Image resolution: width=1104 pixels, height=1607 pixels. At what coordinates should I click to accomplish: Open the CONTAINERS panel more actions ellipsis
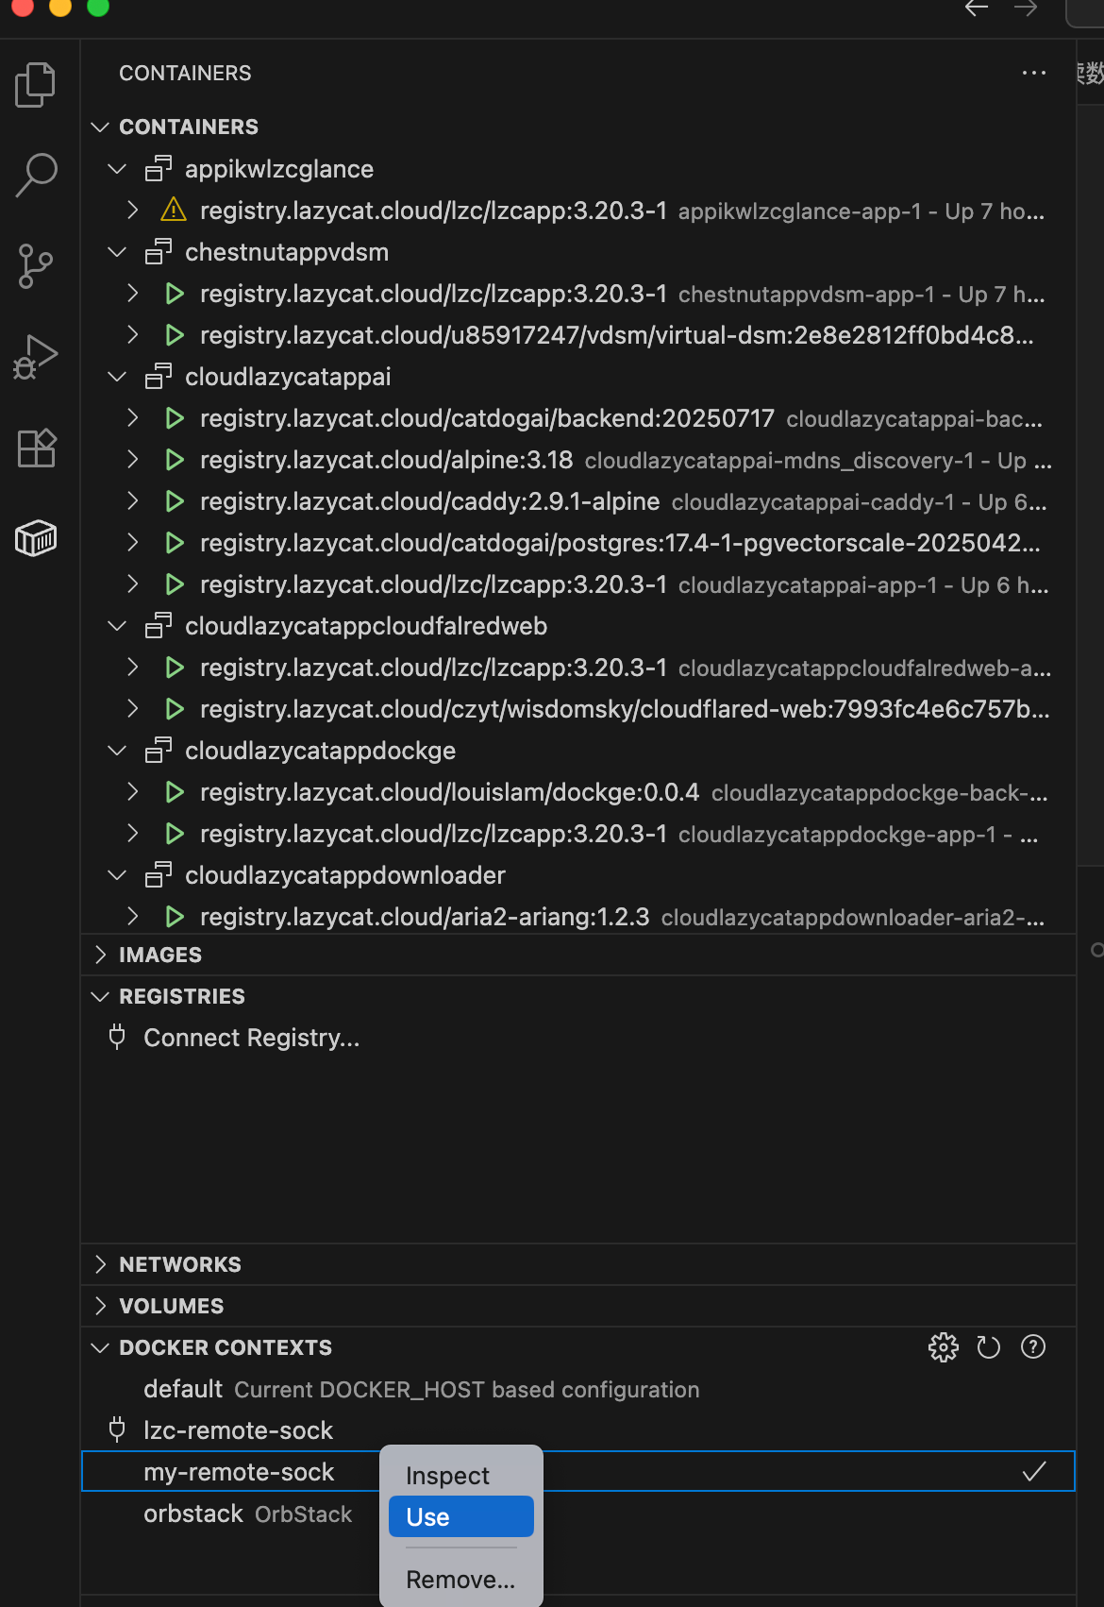click(x=1034, y=73)
